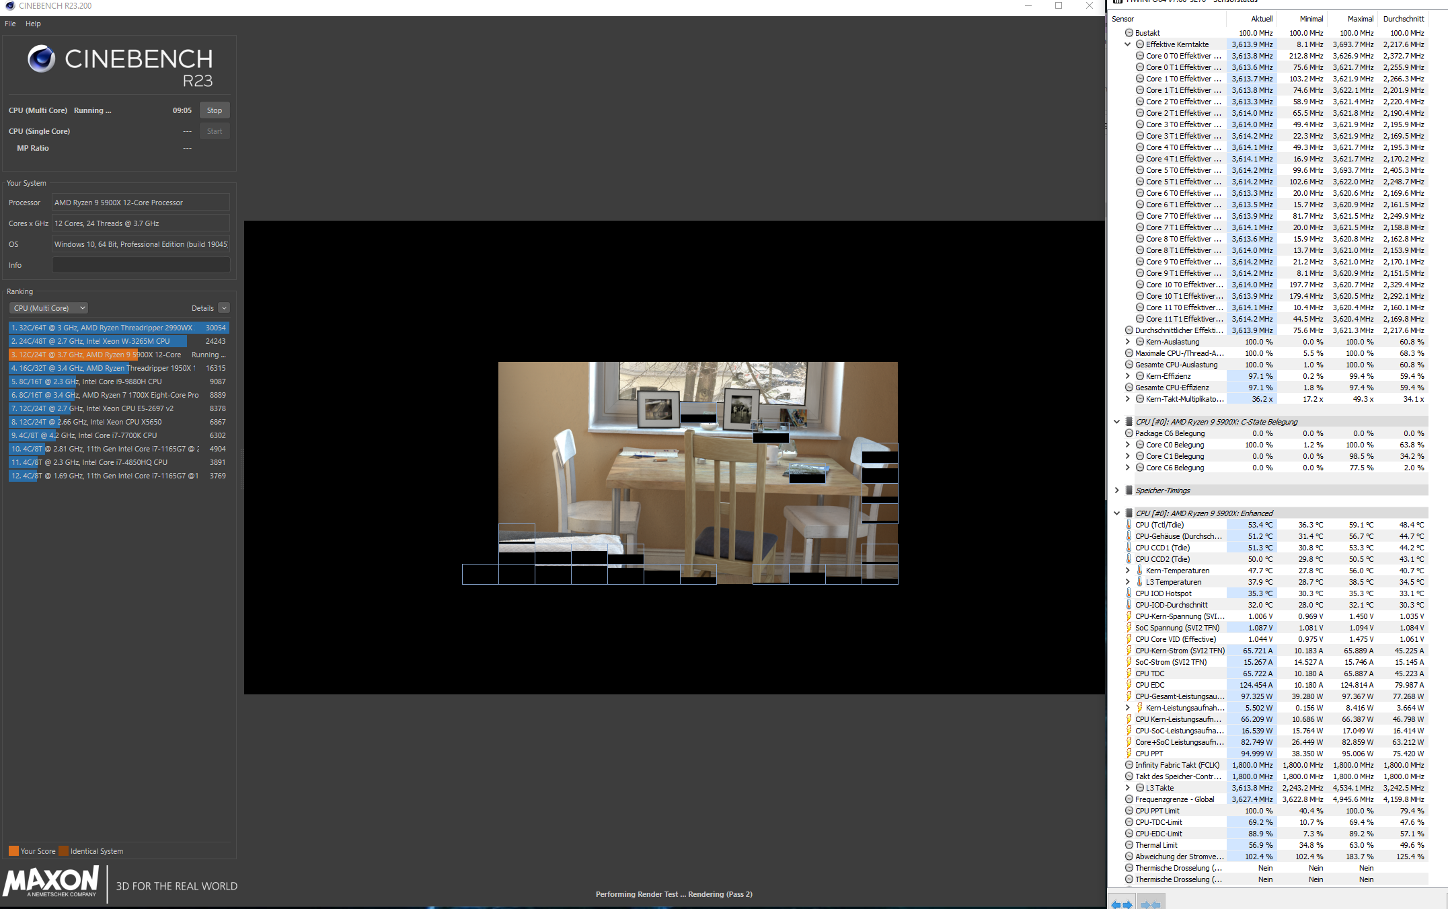
Task: Click the expand-columns arrows icon in HWiNFO
Action: pyautogui.click(x=1121, y=904)
